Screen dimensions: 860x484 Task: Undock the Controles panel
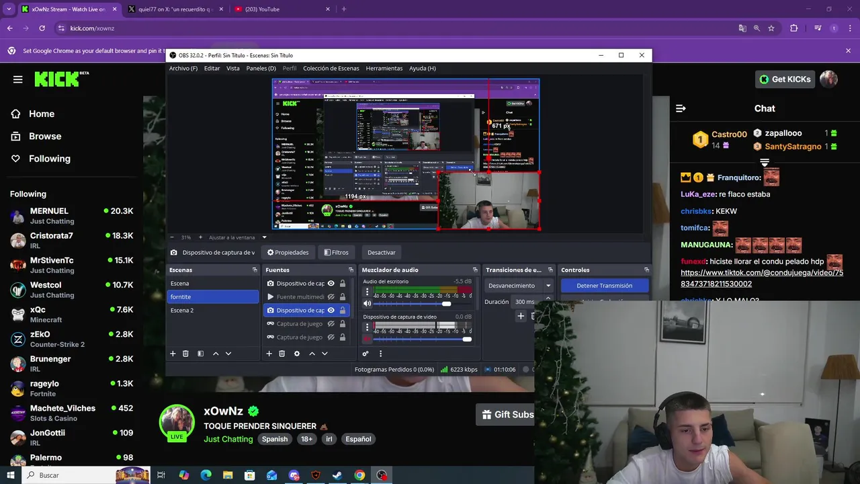[x=646, y=270]
